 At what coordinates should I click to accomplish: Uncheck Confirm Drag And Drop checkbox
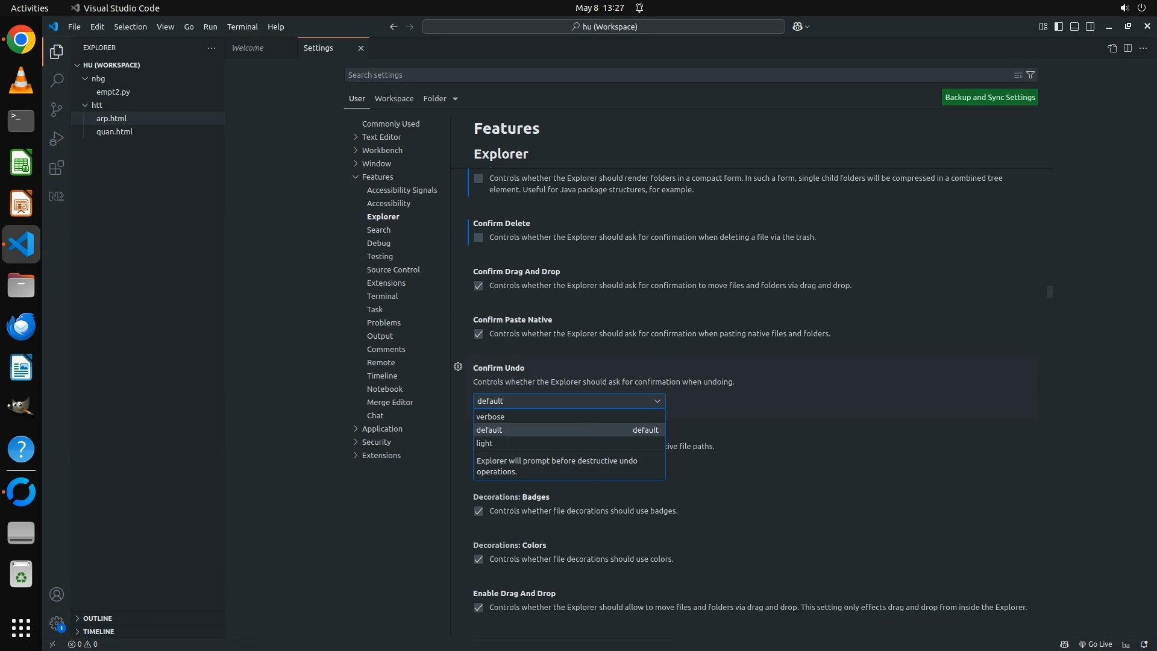click(478, 286)
